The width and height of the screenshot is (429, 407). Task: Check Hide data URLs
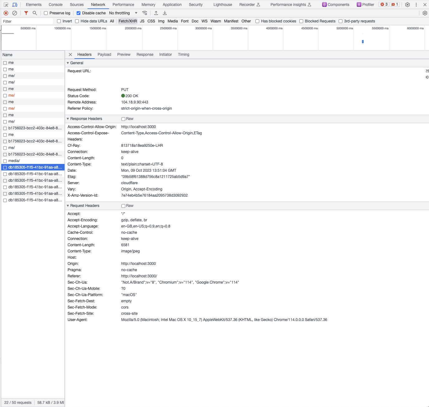point(77,21)
